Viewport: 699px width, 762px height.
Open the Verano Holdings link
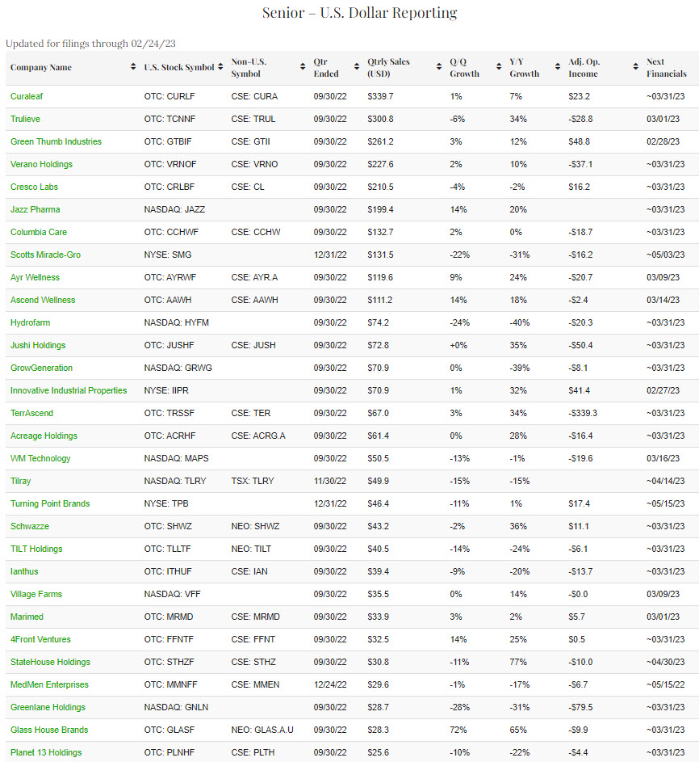tap(41, 164)
